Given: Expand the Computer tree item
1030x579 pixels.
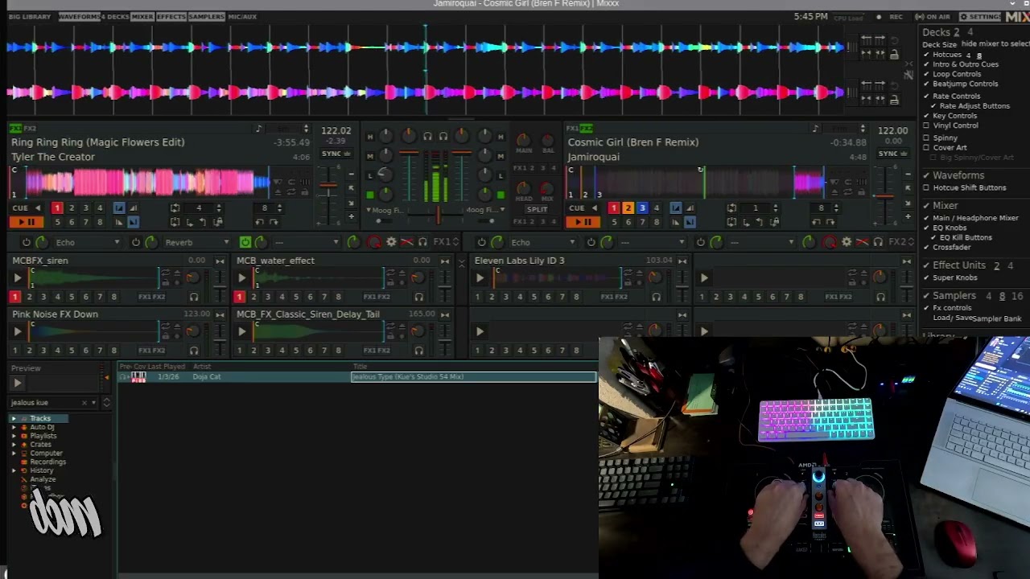Looking at the screenshot, I should click(14, 454).
